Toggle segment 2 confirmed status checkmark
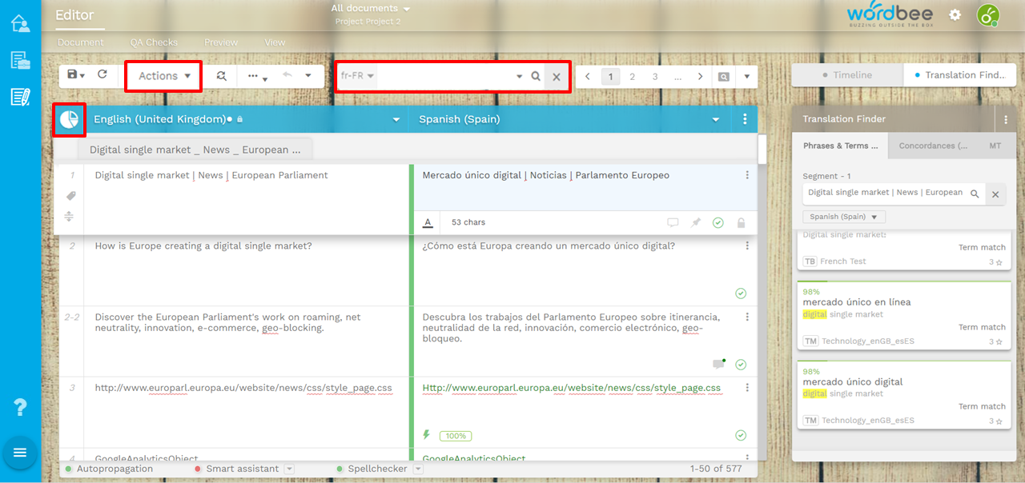This screenshot has height=483, width=1025. pyautogui.click(x=741, y=293)
